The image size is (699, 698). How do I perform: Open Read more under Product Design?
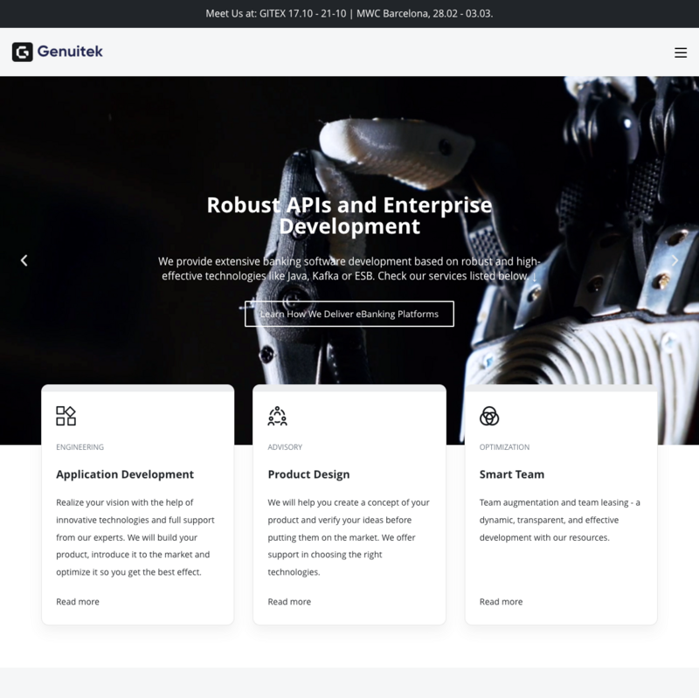(x=289, y=602)
